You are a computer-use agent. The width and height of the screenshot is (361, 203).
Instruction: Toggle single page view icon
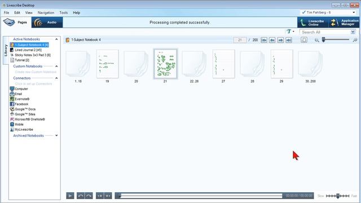coord(304,40)
